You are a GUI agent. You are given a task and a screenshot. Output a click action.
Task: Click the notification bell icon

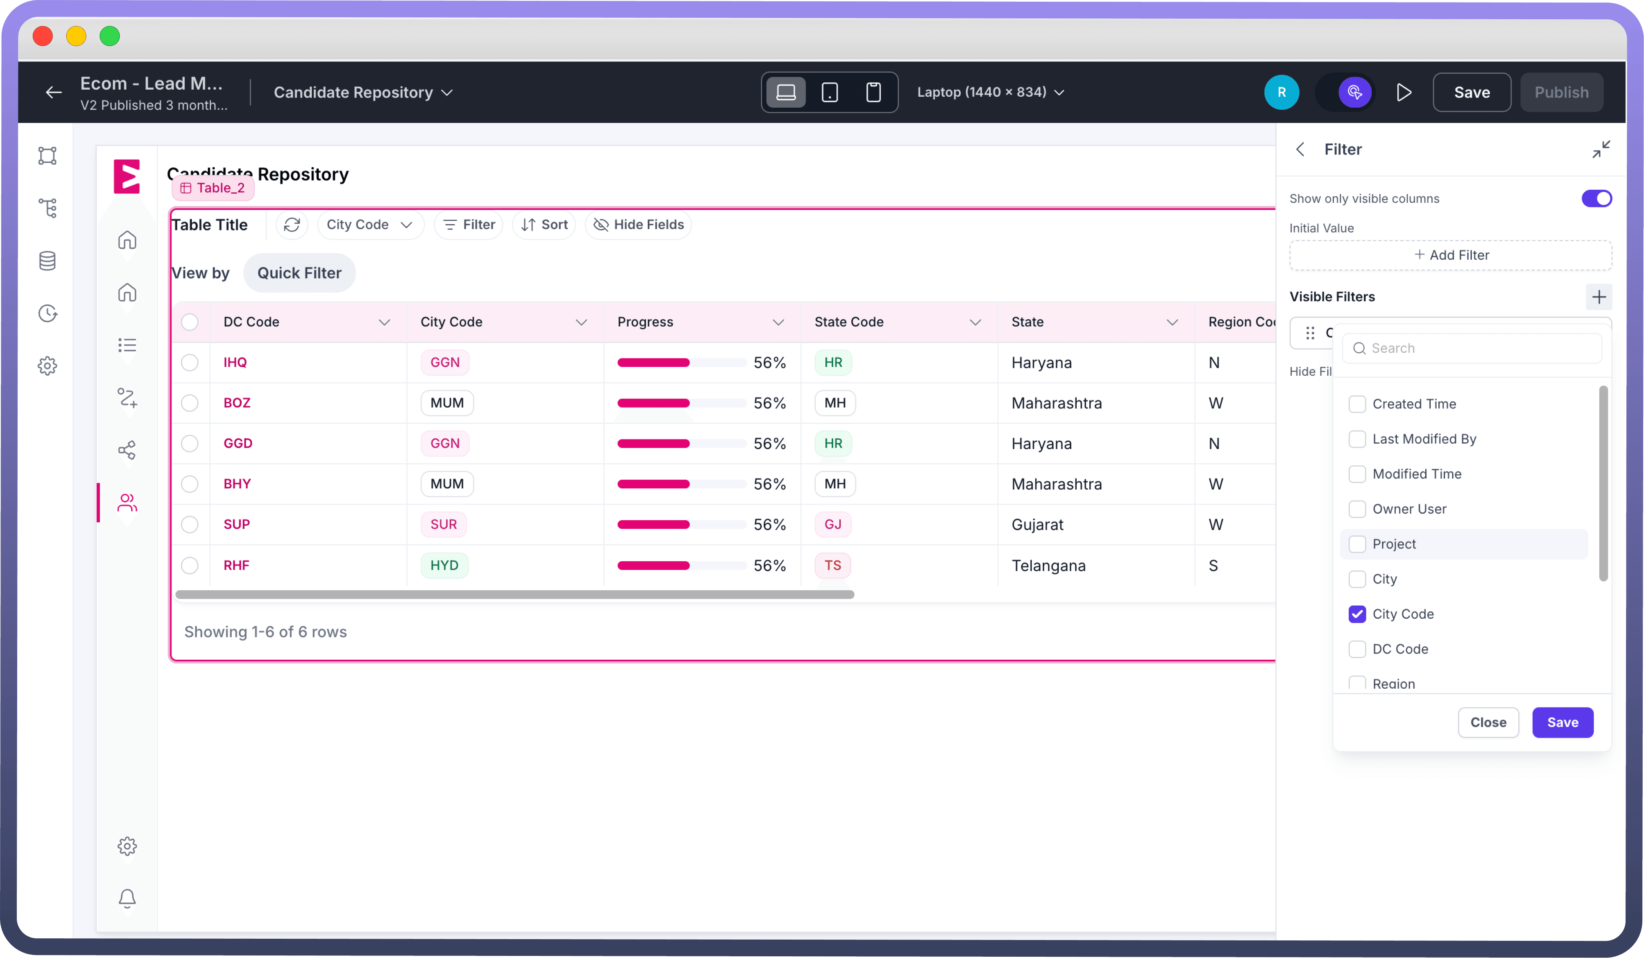coord(127,898)
